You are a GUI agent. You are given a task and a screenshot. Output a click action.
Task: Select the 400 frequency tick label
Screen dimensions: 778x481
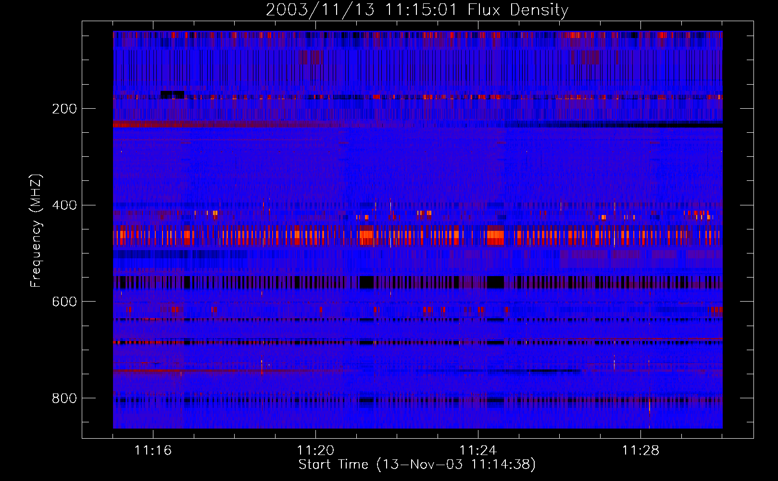pyautogui.click(x=64, y=205)
